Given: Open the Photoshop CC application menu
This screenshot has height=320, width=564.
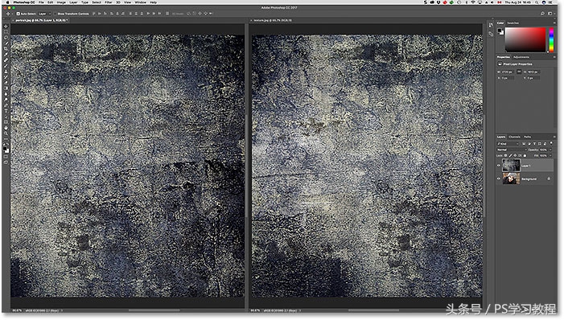Looking at the screenshot, I should coord(24,2).
